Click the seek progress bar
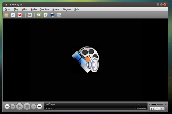The height and width of the screenshot is (114, 172). [x=96, y=109]
